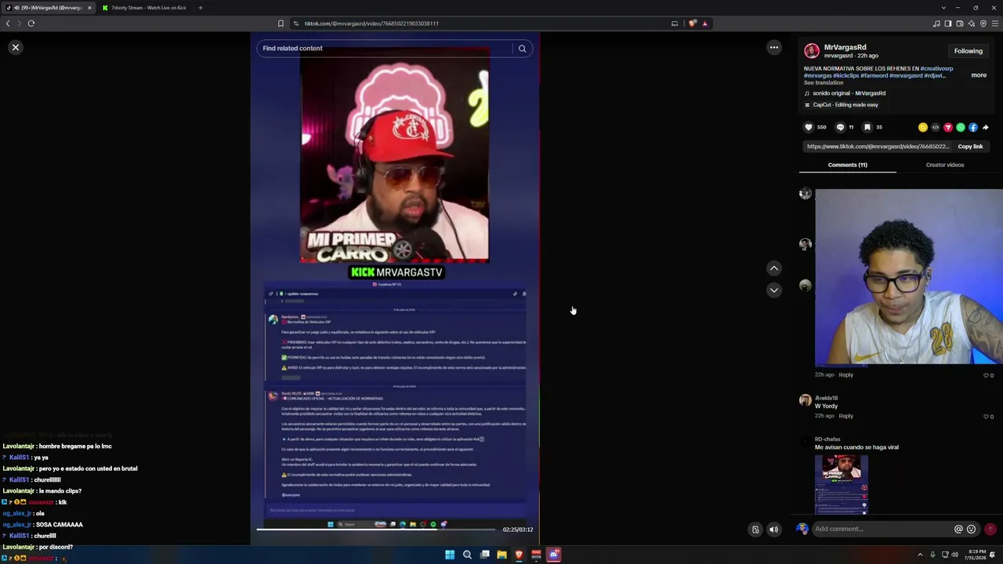Bookmark the video with the save icon

[x=867, y=127]
